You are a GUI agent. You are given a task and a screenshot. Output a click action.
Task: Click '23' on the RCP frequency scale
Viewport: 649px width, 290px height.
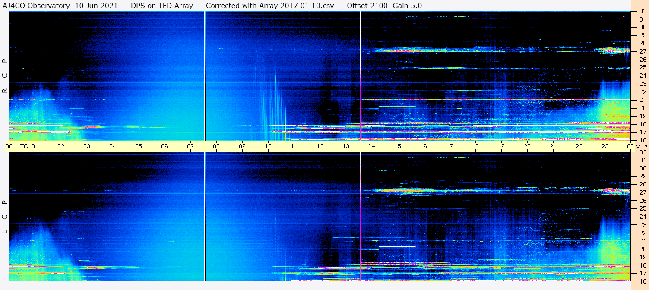point(642,84)
